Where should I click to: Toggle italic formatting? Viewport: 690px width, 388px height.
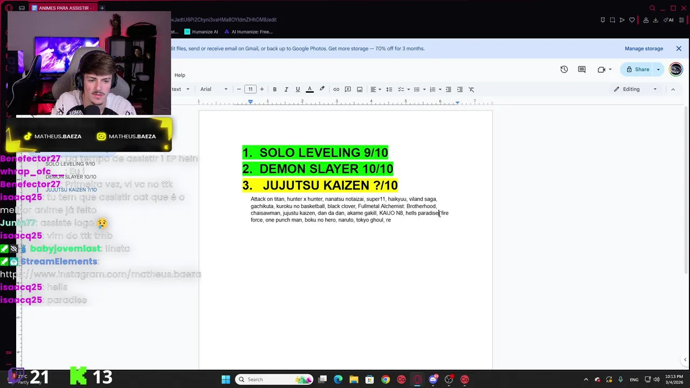pyautogui.click(x=286, y=89)
